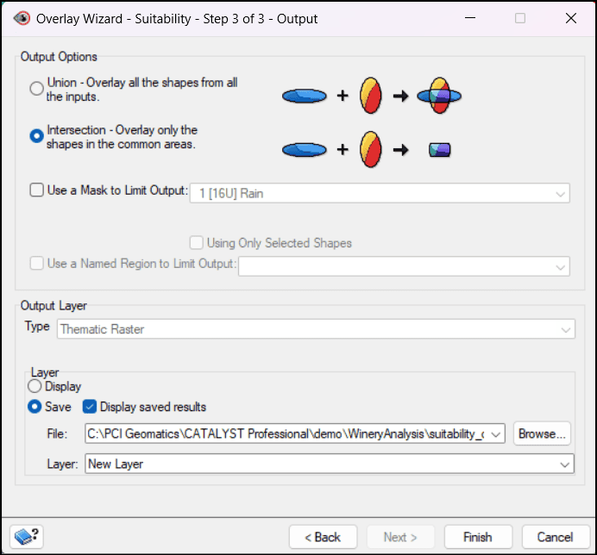
Task: Expand the File path dropdown arrow
Action: pyautogui.click(x=496, y=434)
